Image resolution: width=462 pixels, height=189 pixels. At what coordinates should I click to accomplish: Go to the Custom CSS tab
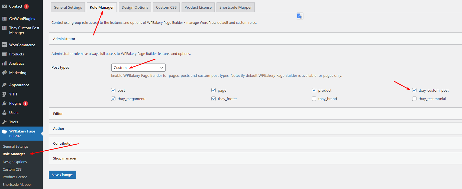[x=166, y=7]
